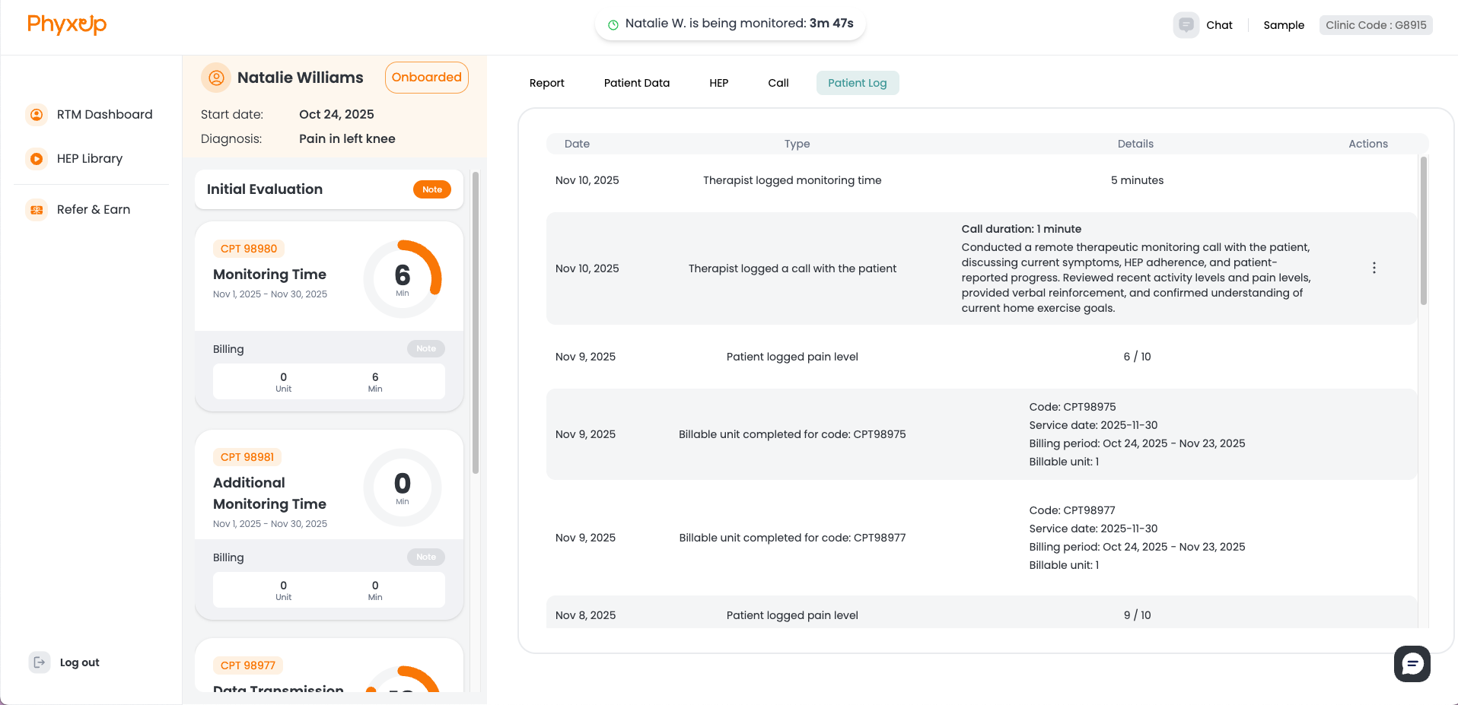Toggle the Clinic Code G8915 badge
This screenshot has height=705, width=1458.
click(1375, 24)
